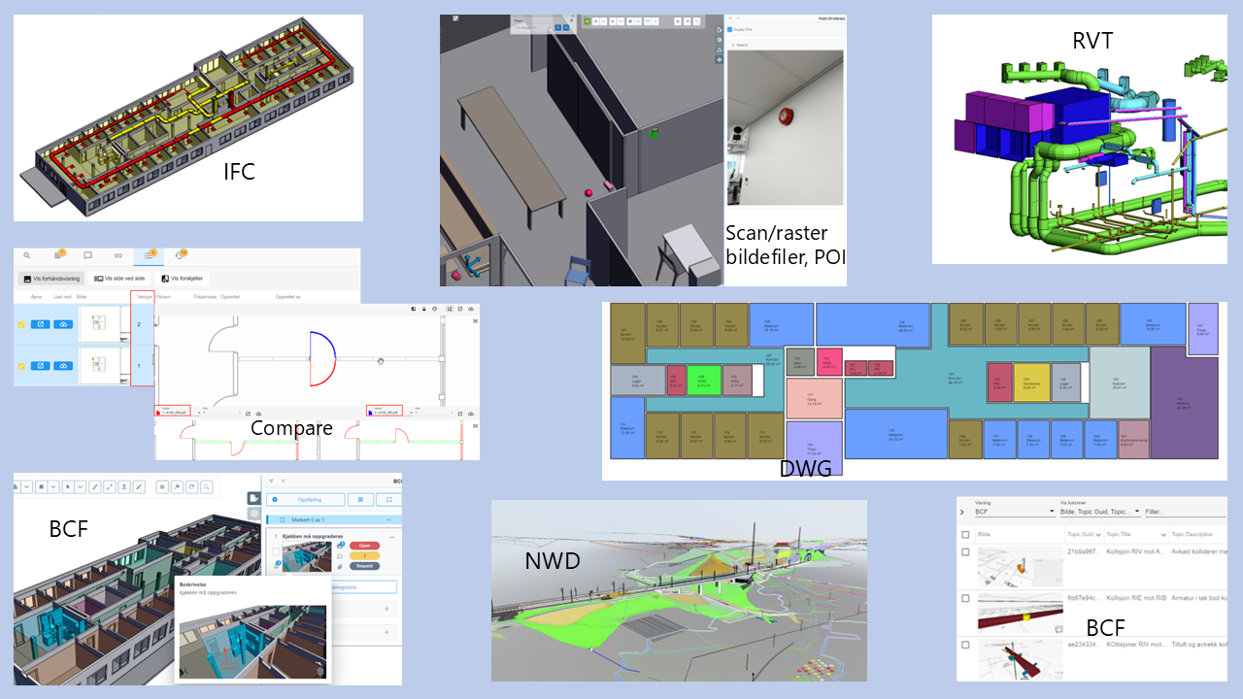The image size is (1243, 699).
Task: Tick the Markert 0 av 1 checkbox
Action: click(282, 519)
